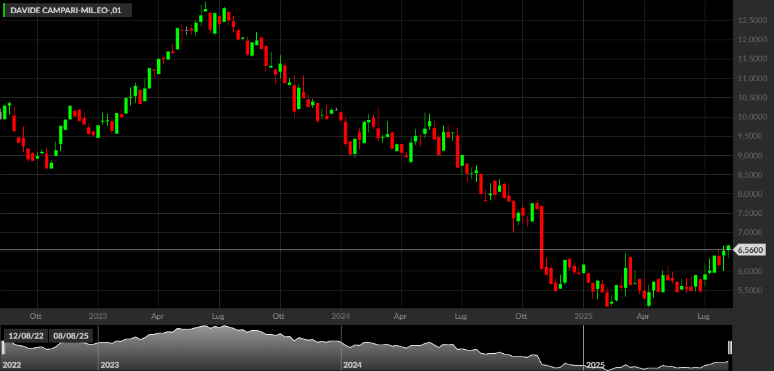Click the green indicator beside the Davide Campari title
Image resolution: width=774 pixels, height=371 pixels.
[x=5, y=11]
